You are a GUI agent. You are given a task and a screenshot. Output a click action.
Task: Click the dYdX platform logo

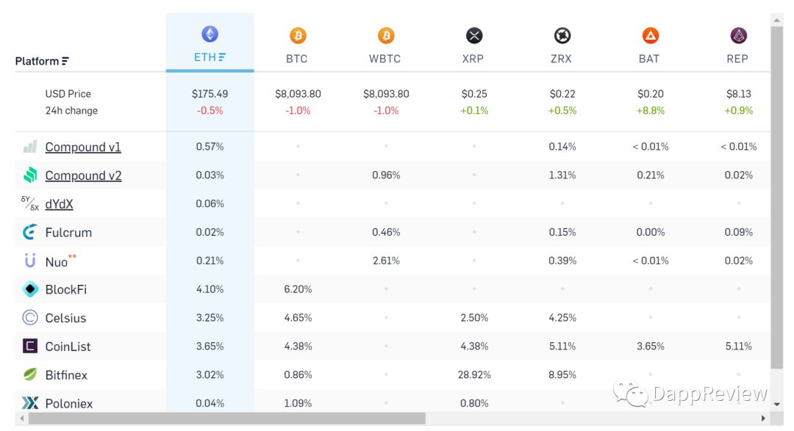(x=30, y=203)
